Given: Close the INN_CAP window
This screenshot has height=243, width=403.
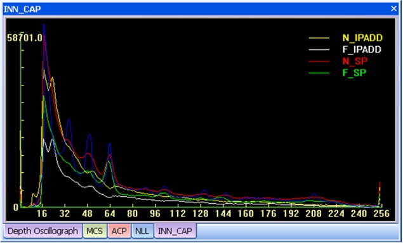Looking at the screenshot, I should coord(393,9).
